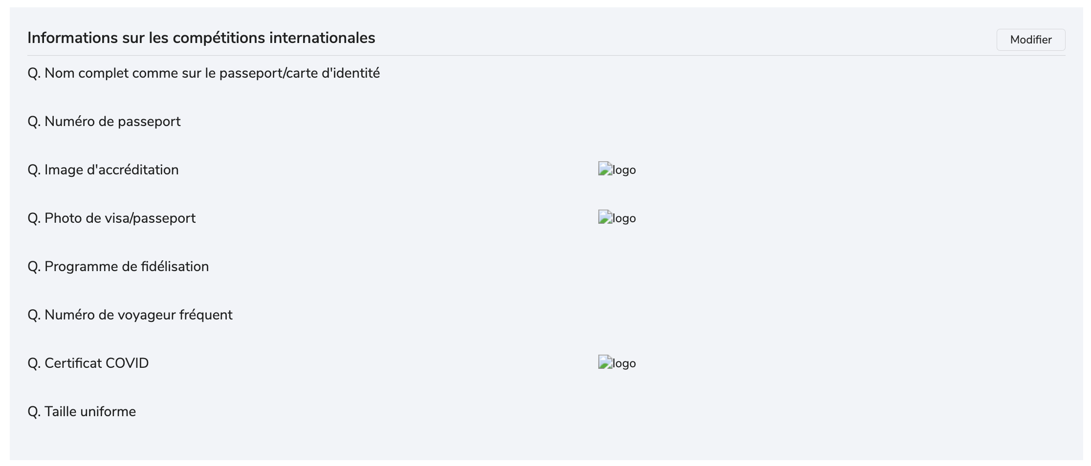Click the Numéro de voyageur fréquent question
The height and width of the screenshot is (466, 1091).
coord(130,315)
